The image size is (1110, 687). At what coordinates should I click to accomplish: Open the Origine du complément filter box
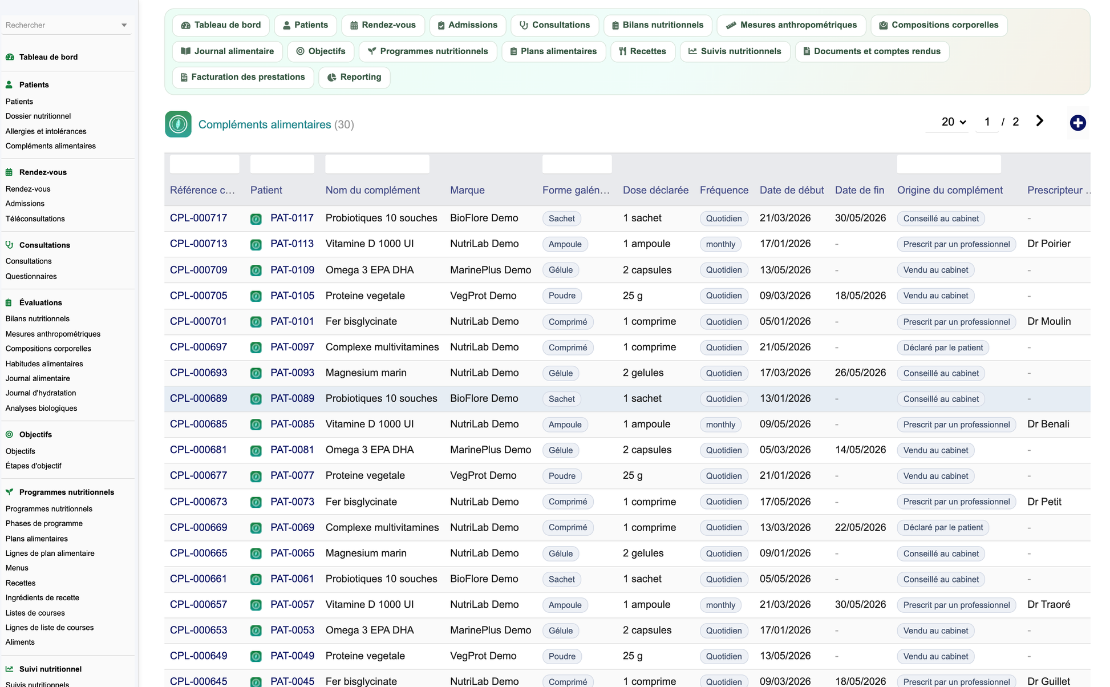tap(949, 164)
